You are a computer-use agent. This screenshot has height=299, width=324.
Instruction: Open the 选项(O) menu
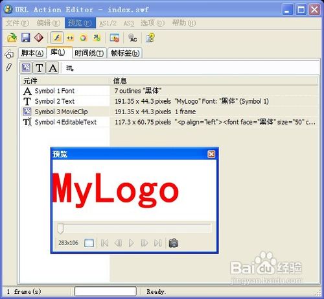[x=153, y=23]
